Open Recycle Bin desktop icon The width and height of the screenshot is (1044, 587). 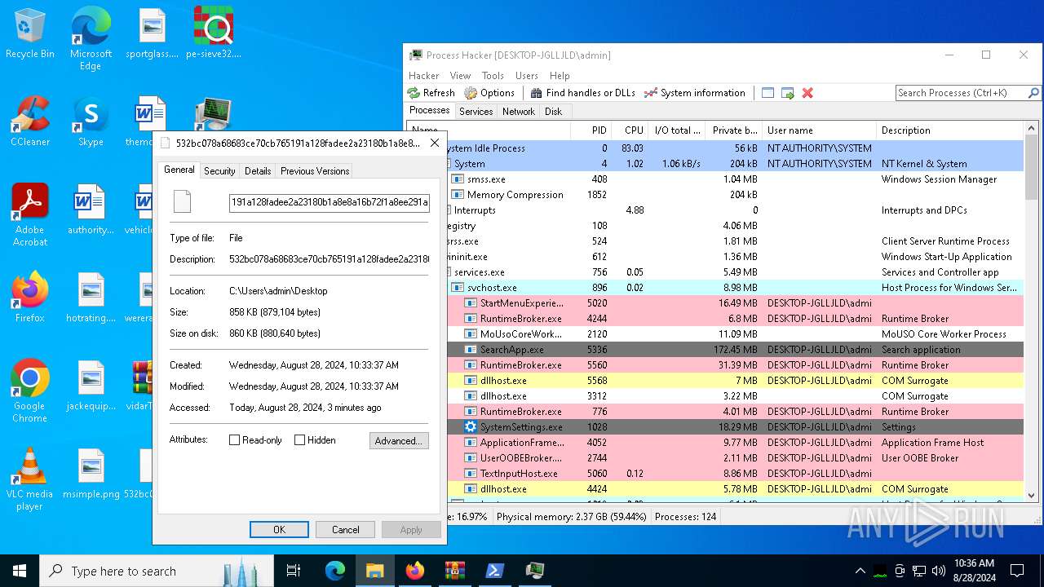[x=30, y=34]
